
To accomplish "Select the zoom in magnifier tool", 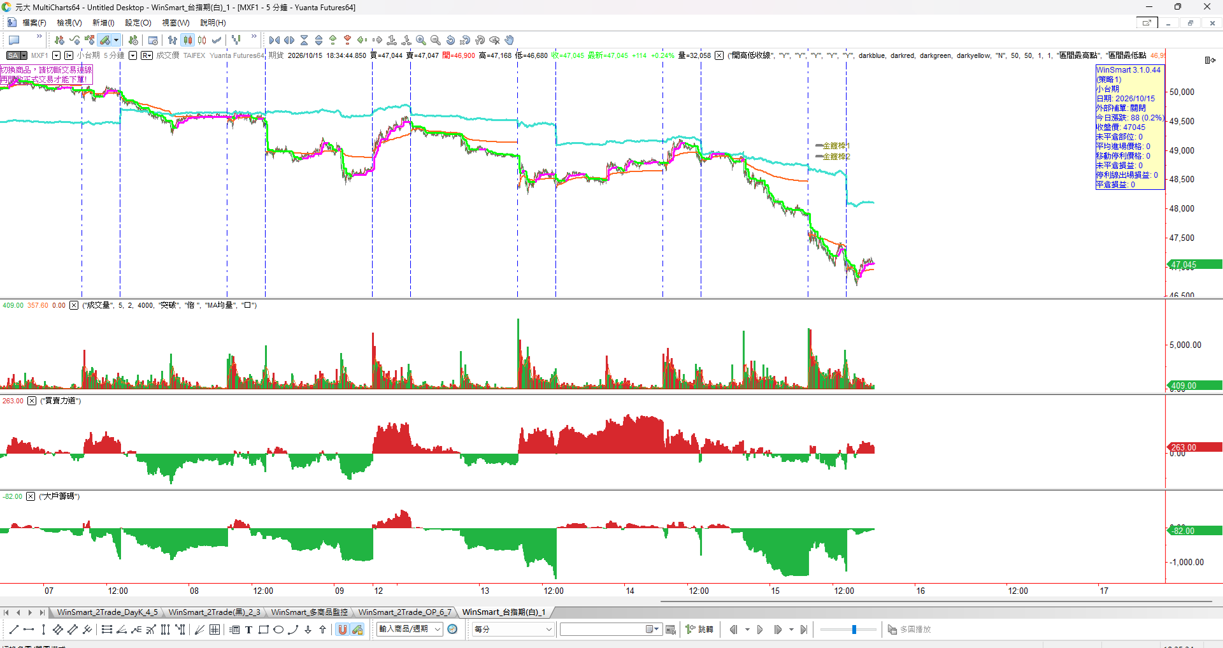I will (421, 40).
